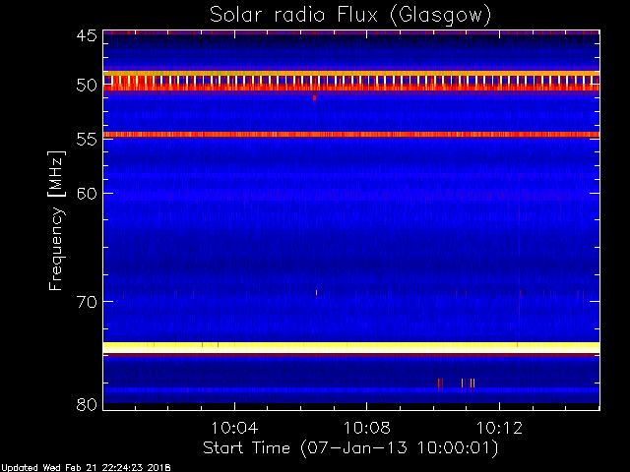This screenshot has width=630, height=472.
Task: Click the thin red line at 45 MHz
Action: click(350, 32)
